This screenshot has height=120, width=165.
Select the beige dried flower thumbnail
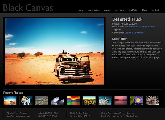pyautogui.click(x=152, y=100)
